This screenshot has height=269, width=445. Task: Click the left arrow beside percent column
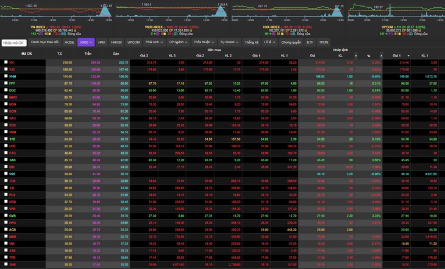coord(356,55)
